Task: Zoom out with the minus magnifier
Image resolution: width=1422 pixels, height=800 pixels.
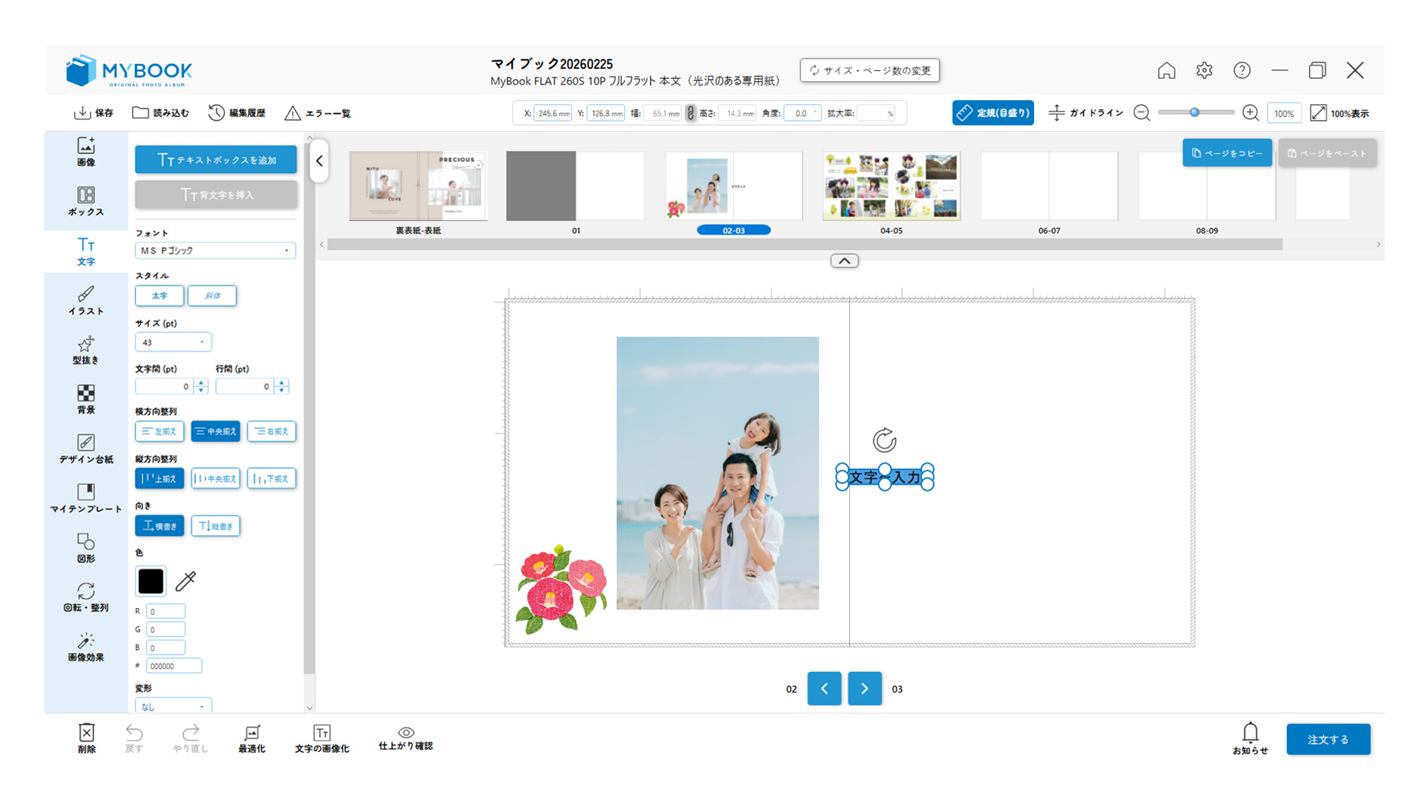Action: [1142, 113]
